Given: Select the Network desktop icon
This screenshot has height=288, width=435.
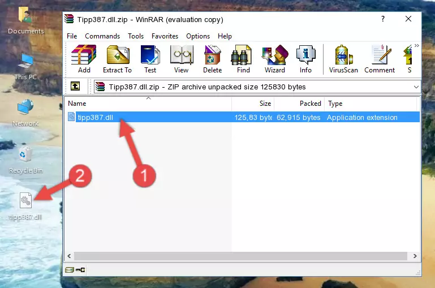Looking at the screenshot, I should point(25,113).
